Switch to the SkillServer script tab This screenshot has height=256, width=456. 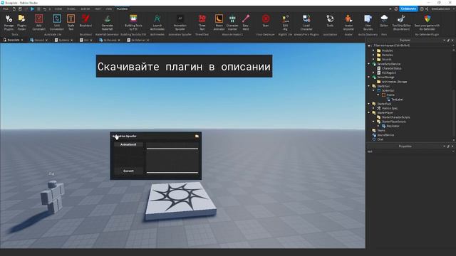click(138, 40)
